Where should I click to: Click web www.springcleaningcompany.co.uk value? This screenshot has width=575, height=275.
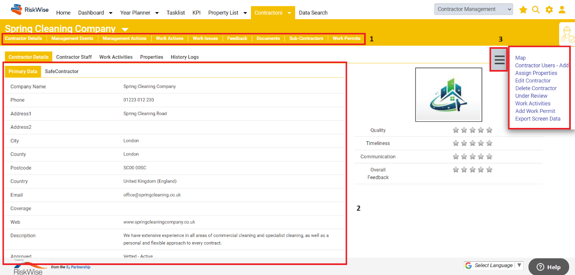pos(159,222)
